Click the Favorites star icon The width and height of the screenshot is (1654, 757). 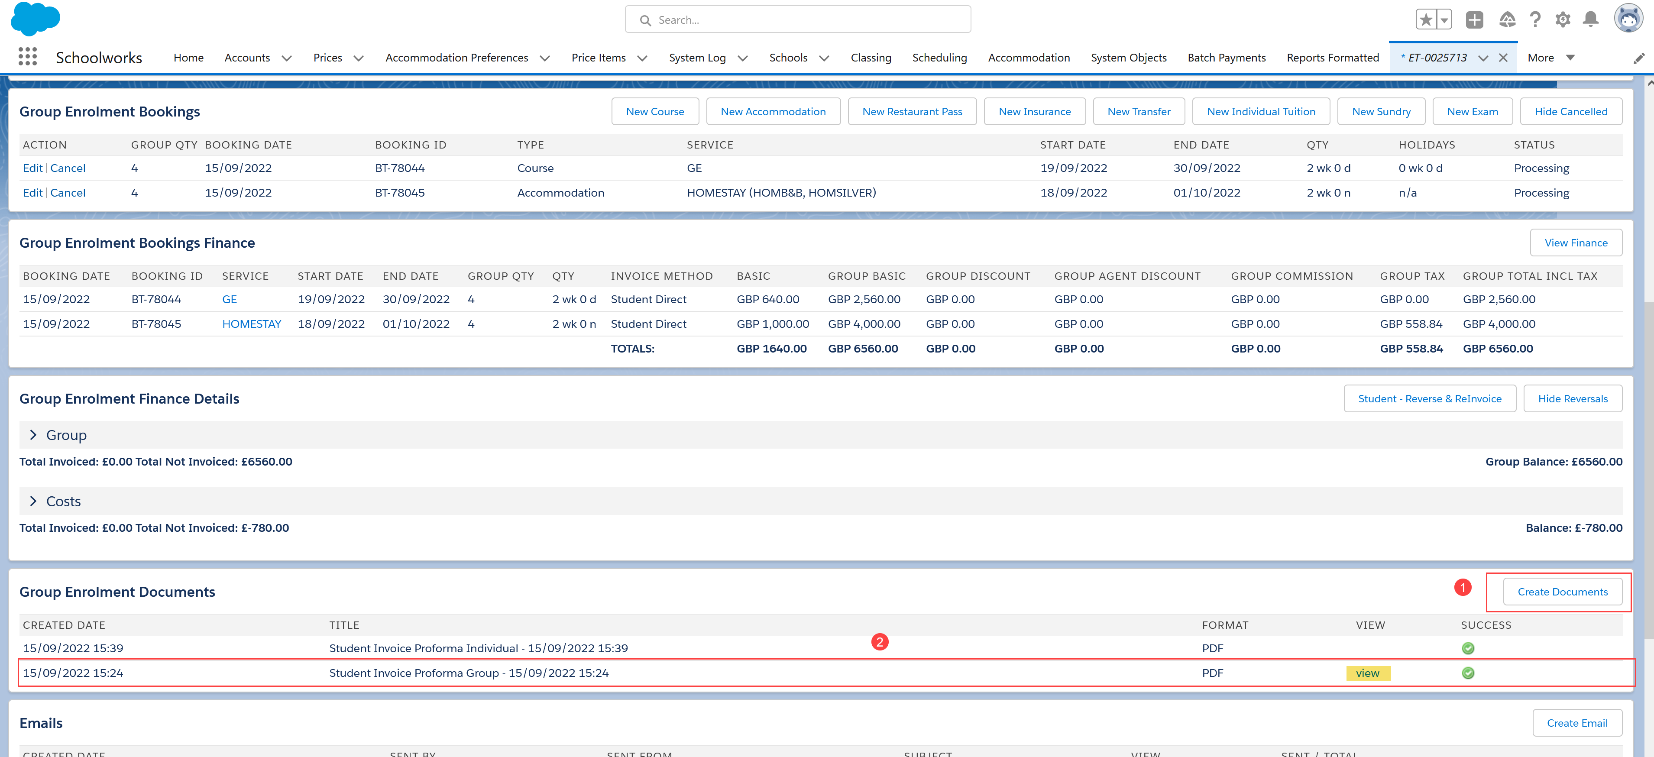click(x=1425, y=20)
